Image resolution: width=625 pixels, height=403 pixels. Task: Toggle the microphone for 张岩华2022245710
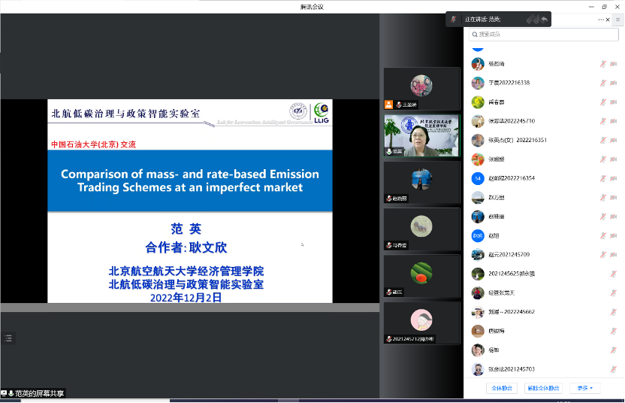[x=602, y=121]
